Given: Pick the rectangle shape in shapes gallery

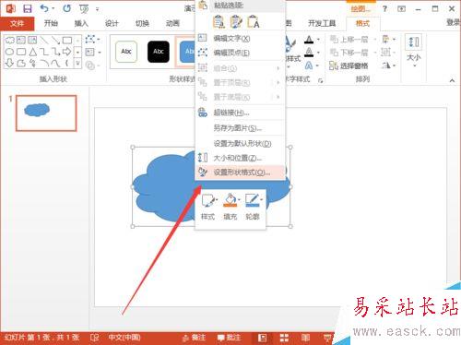Looking at the screenshot, I should (x=67, y=40).
